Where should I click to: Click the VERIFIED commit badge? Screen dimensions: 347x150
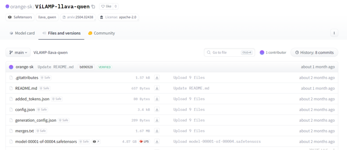click(x=104, y=67)
